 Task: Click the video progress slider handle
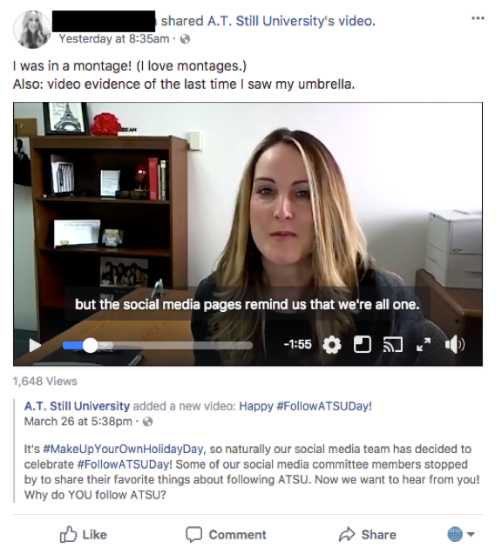tap(91, 345)
